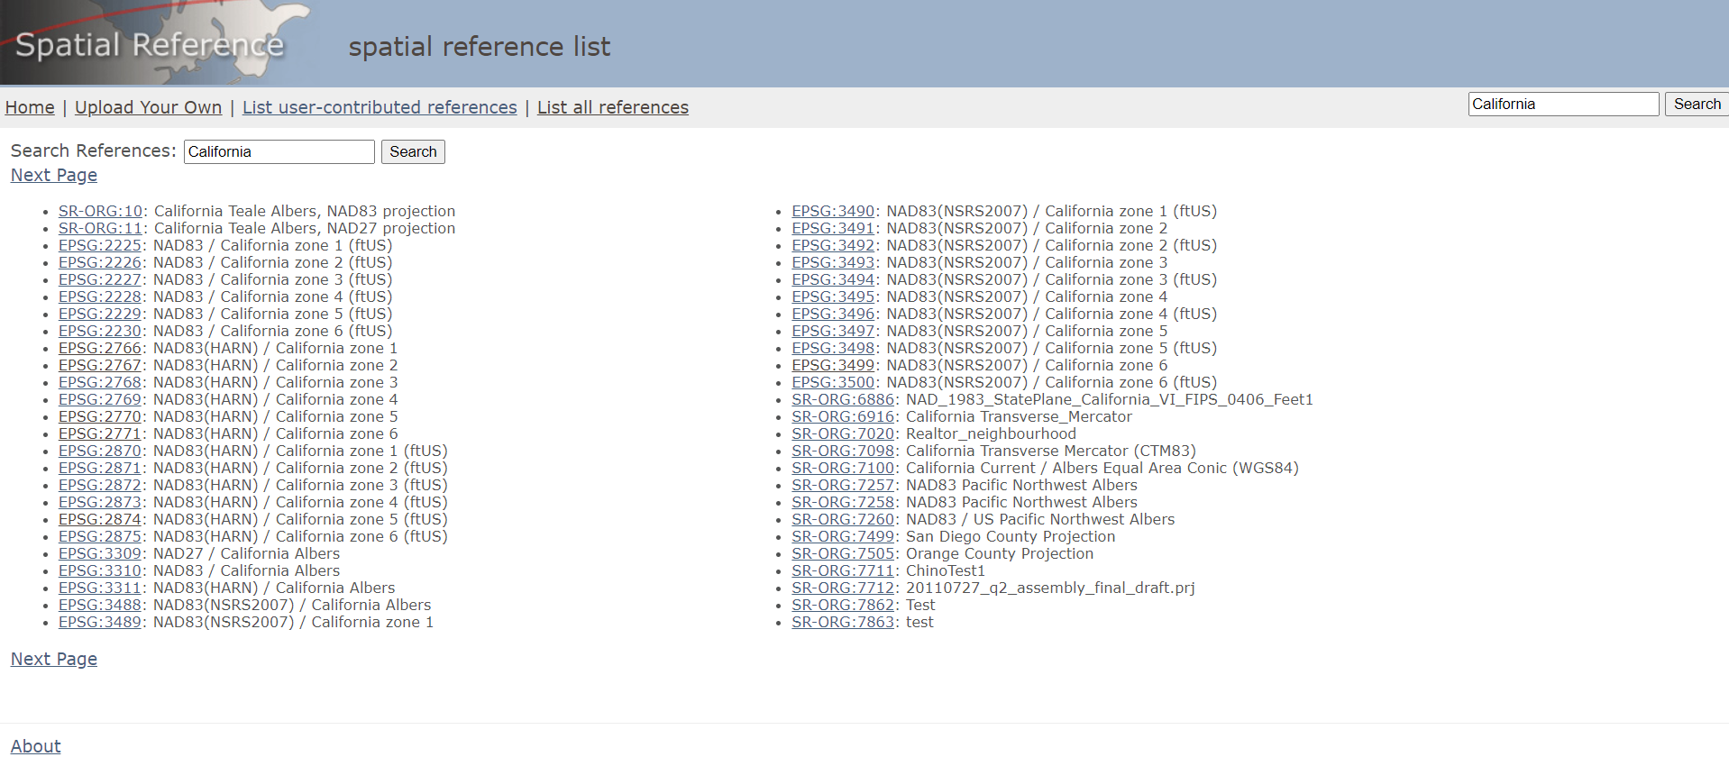The width and height of the screenshot is (1729, 757).
Task: Open List user-contributed references
Action: tap(380, 107)
